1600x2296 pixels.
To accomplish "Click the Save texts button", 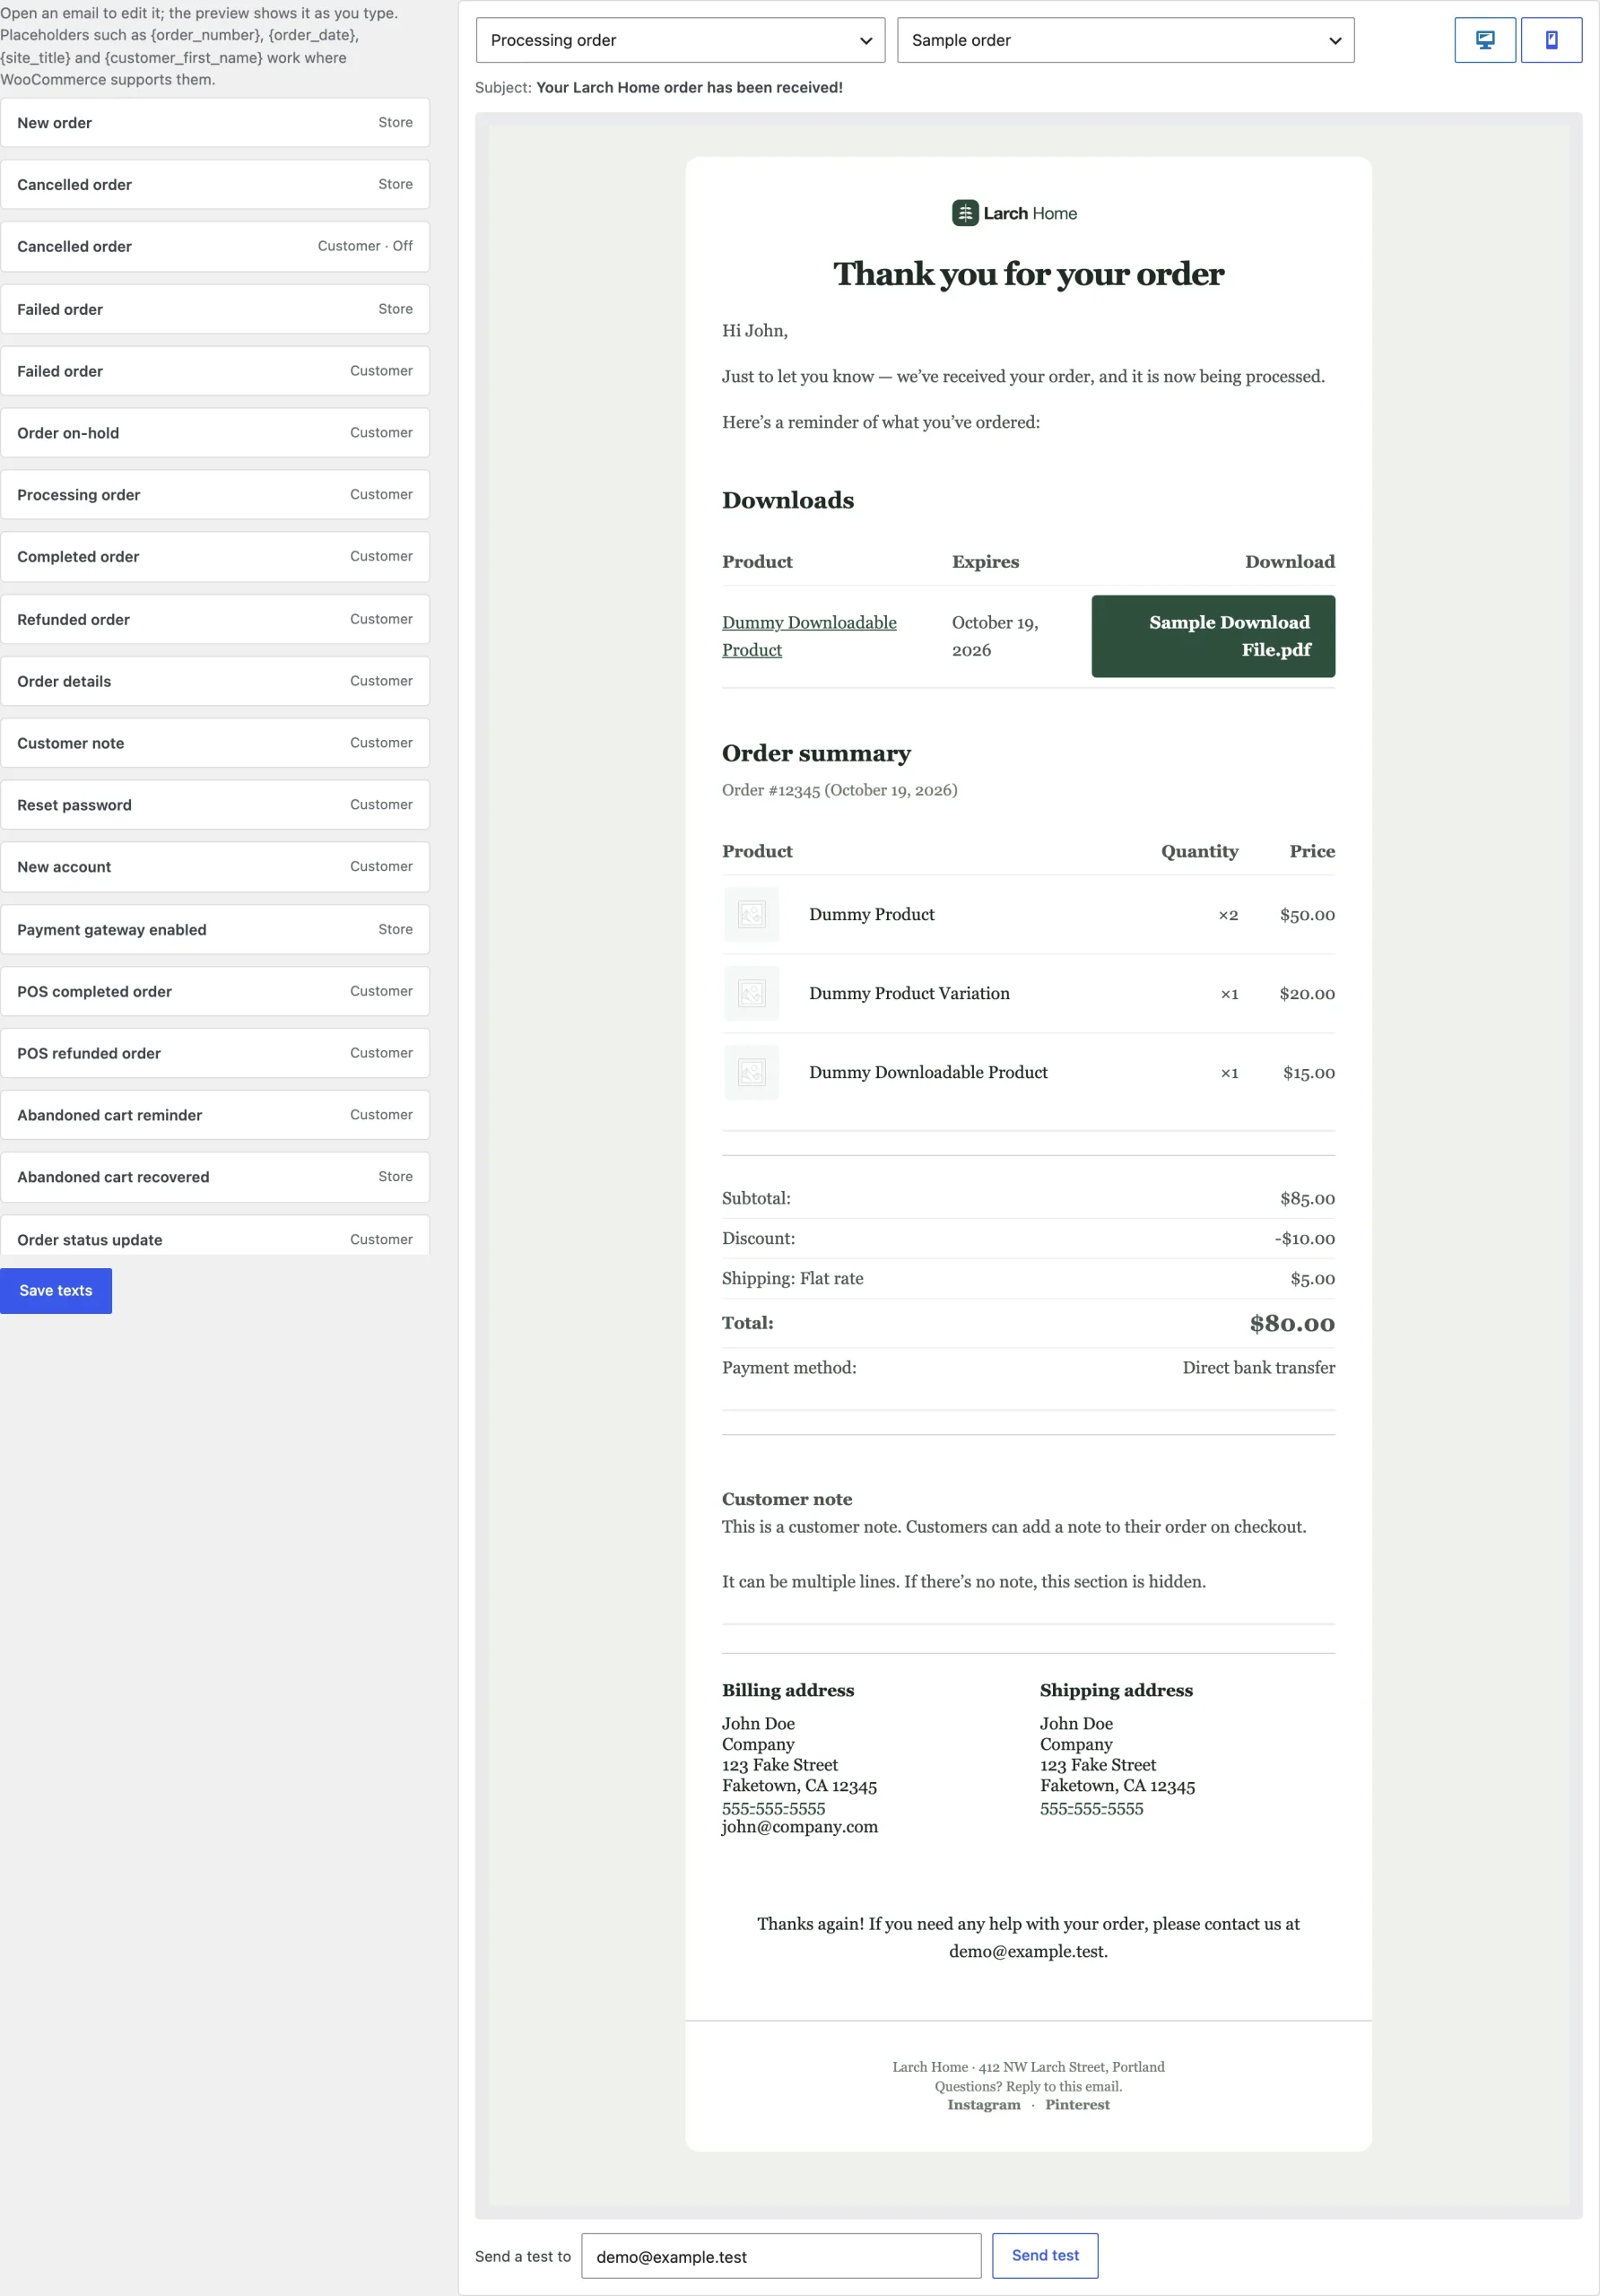I will pos(56,1291).
